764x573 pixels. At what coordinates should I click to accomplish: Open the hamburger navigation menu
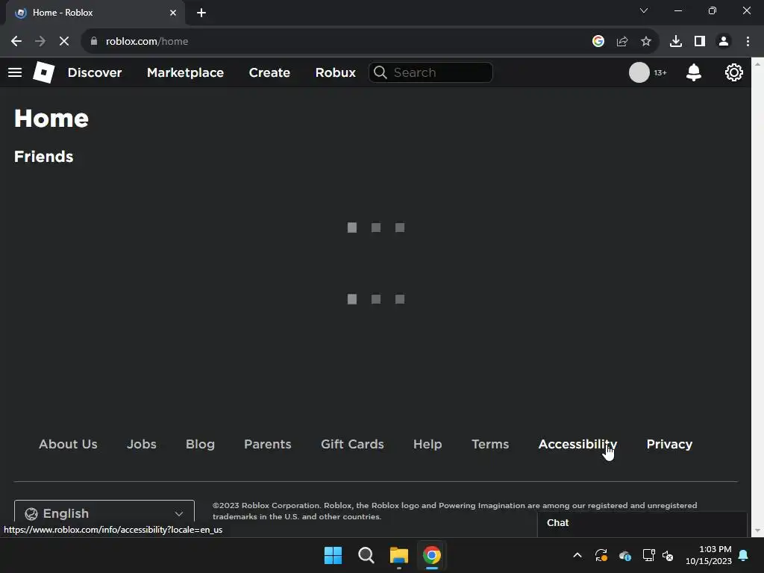15,72
